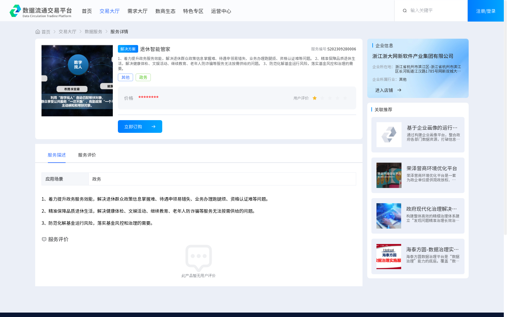Open 政府现代化治理解决 recommendation title

tap(432, 209)
